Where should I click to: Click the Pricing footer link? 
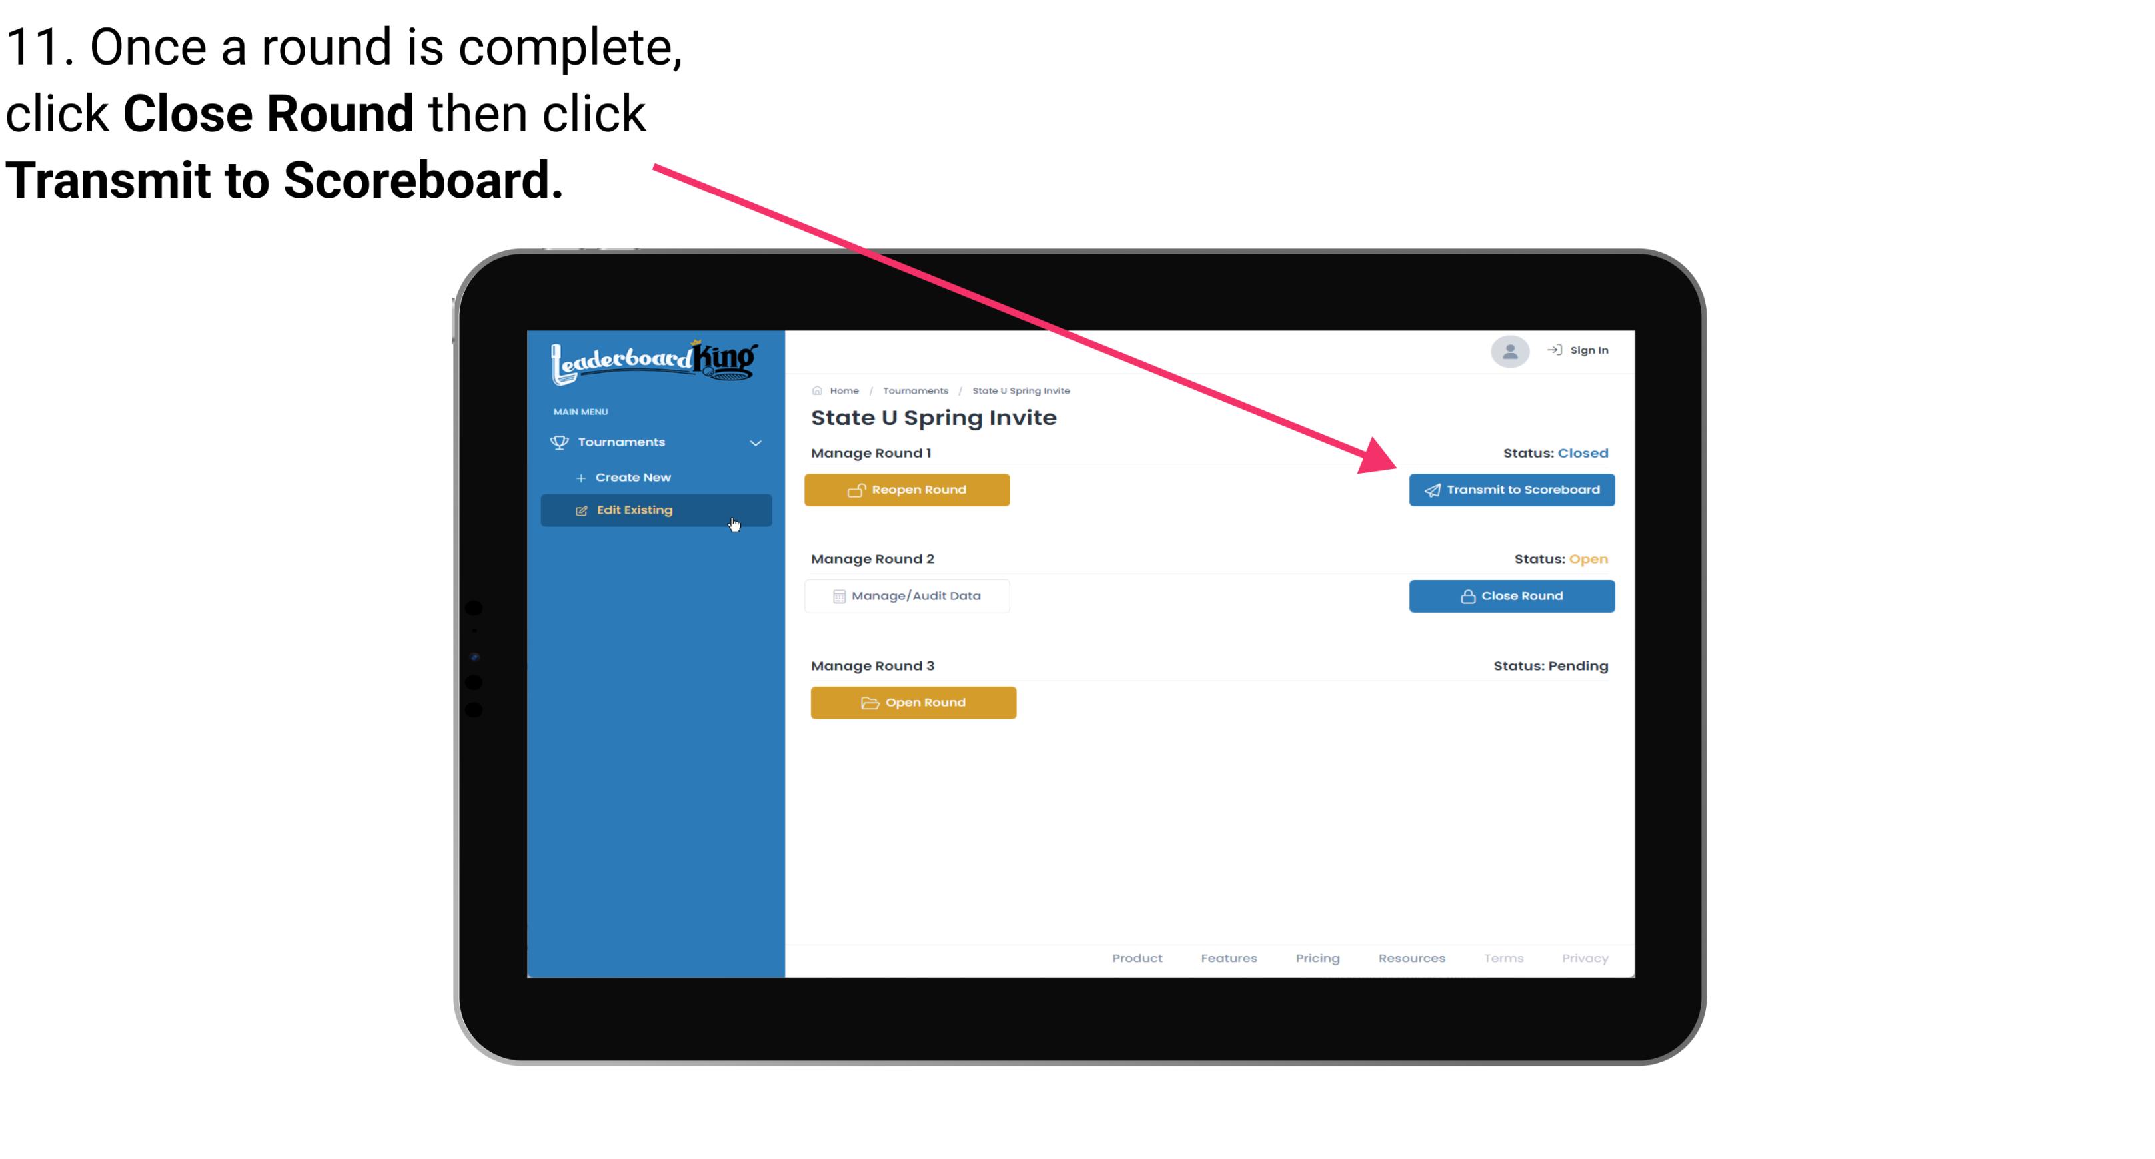(1319, 958)
